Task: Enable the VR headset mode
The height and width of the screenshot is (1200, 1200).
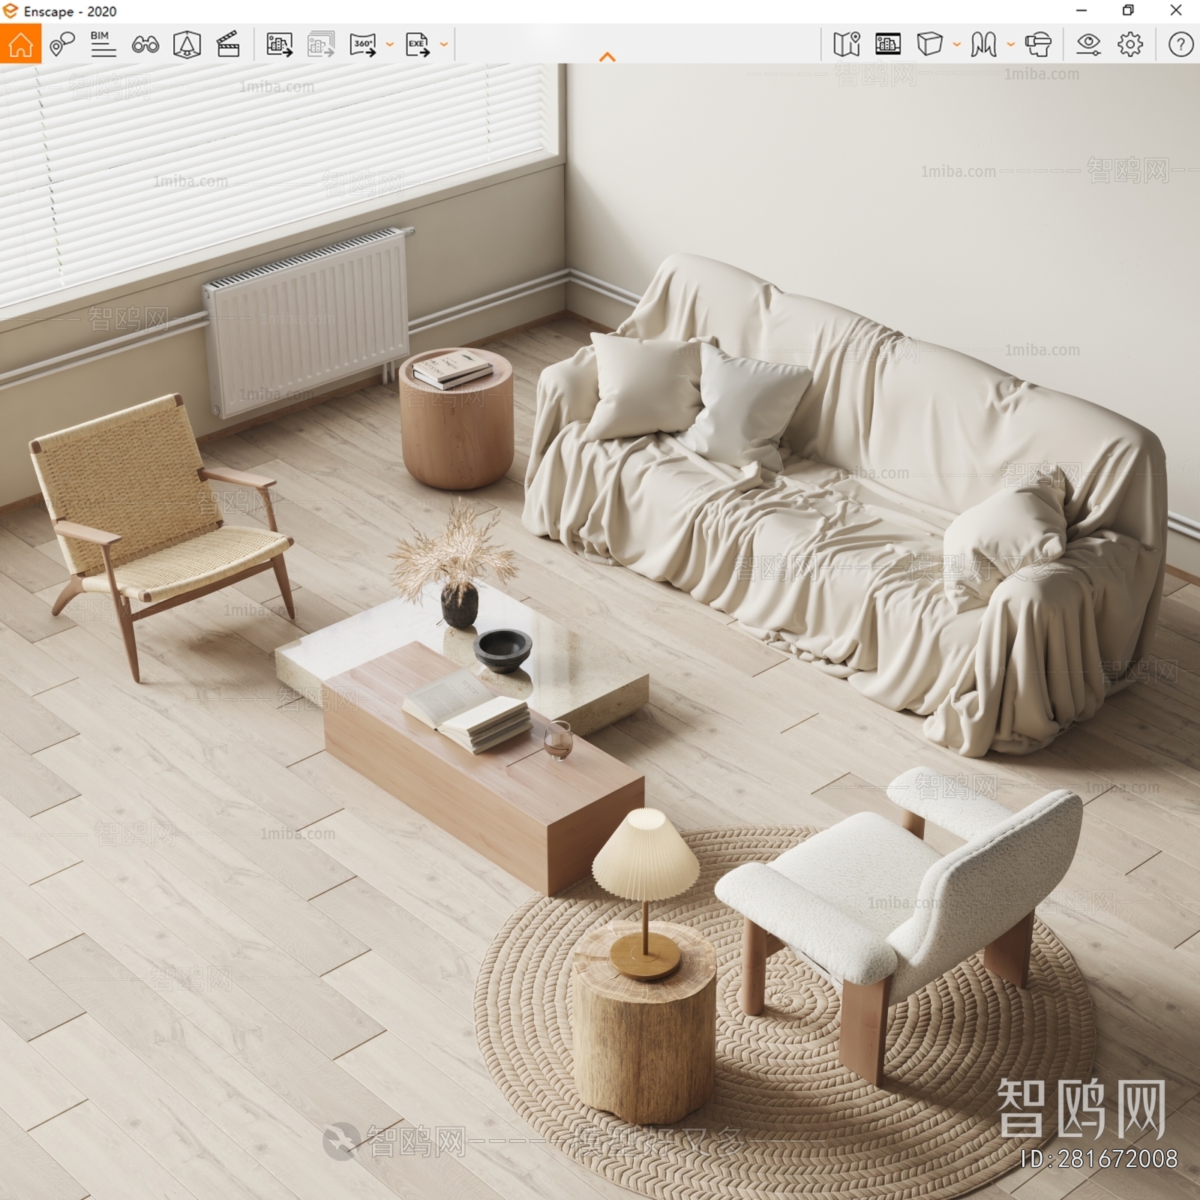Action: click(1038, 45)
